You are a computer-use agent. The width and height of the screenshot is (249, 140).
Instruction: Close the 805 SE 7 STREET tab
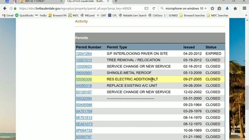click(61, 1)
